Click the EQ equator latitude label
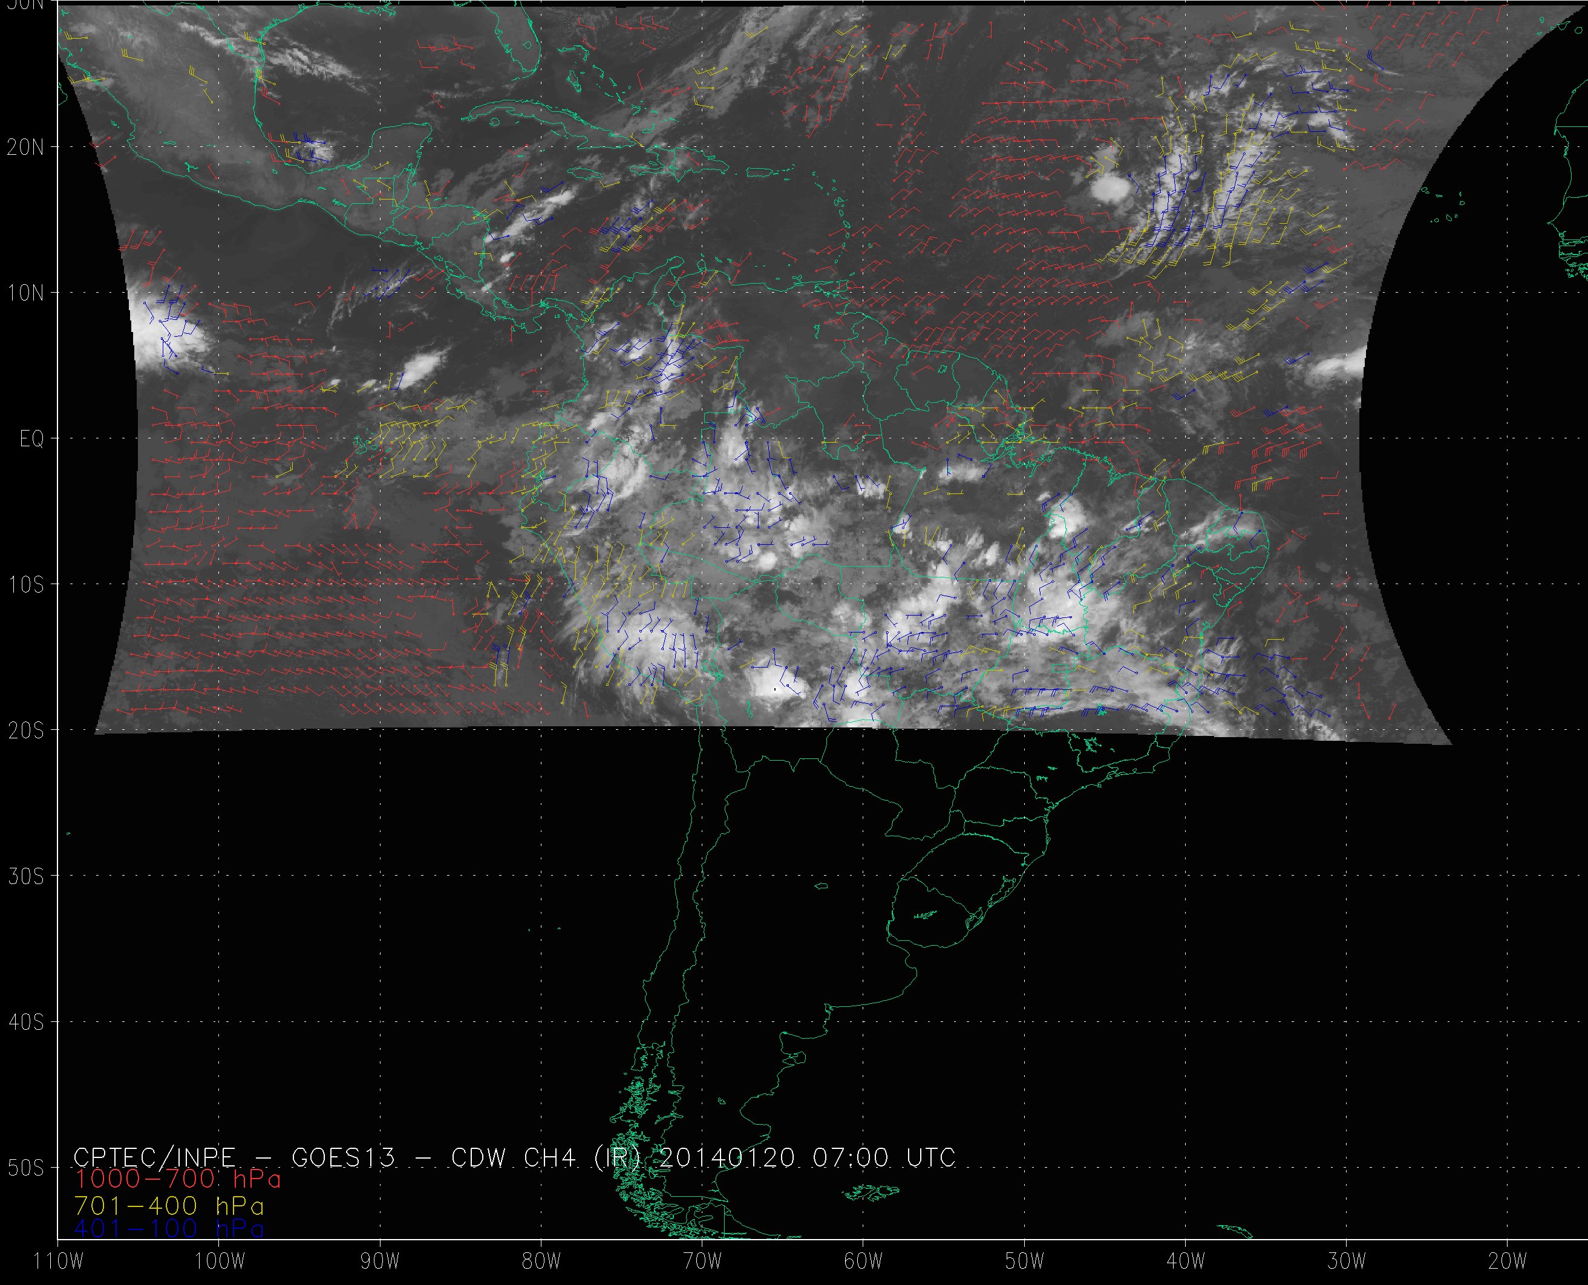Screen dimensions: 1588x1285 (32, 439)
